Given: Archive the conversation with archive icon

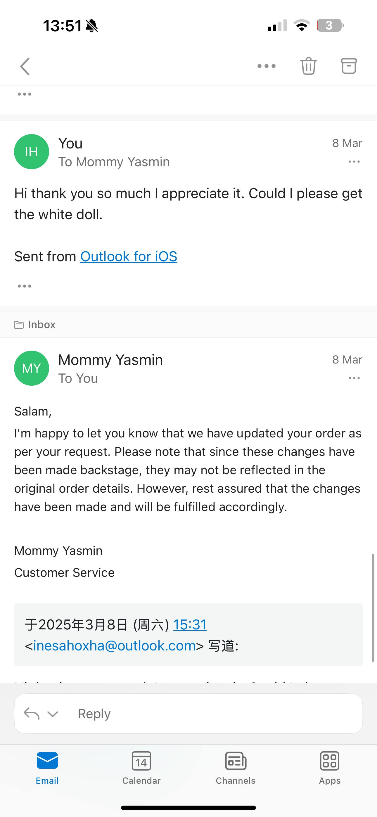Looking at the screenshot, I should (x=349, y=66).
